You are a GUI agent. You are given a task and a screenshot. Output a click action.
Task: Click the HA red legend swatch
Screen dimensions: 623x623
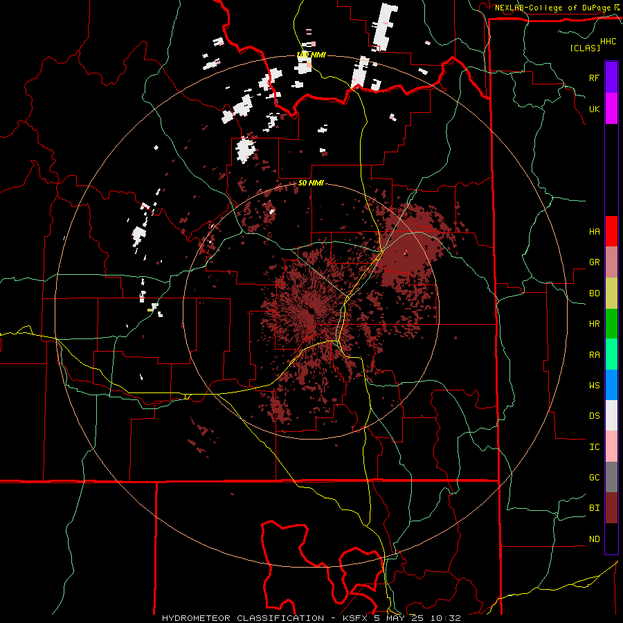point(611,231)
